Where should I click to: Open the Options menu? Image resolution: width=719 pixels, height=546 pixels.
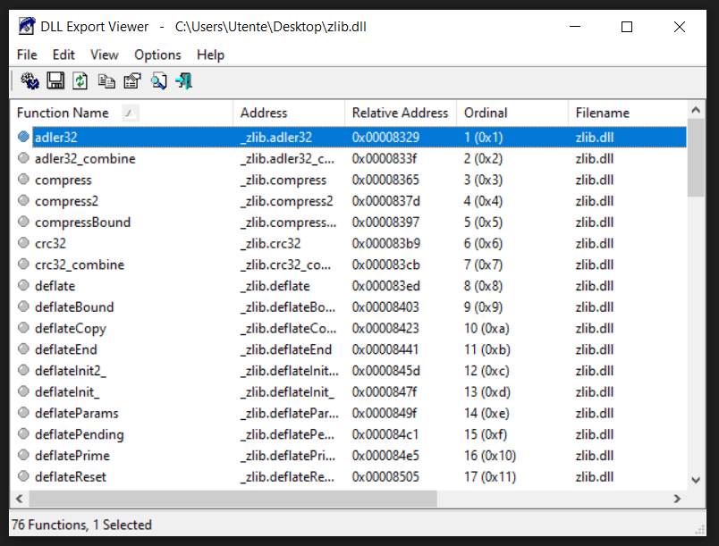click(157, 55)
